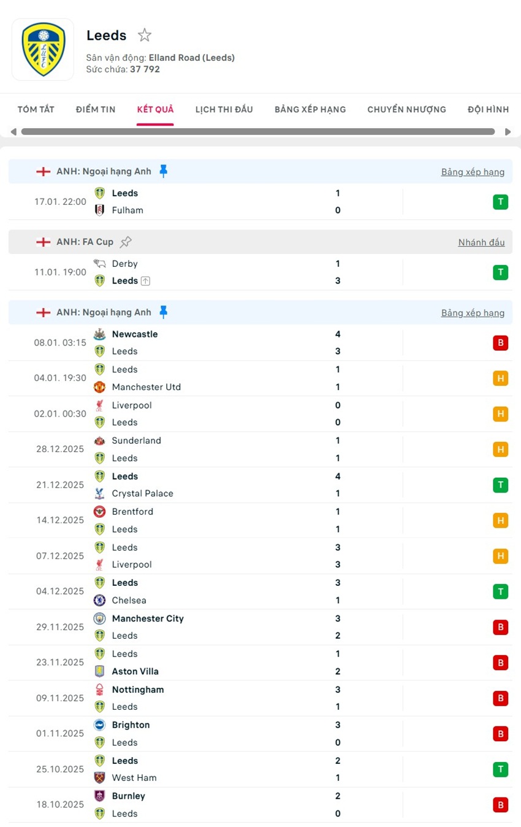Click the red B badge for the Newcastle match
Viewport: 521px width, 827px height.
(501, 343)
